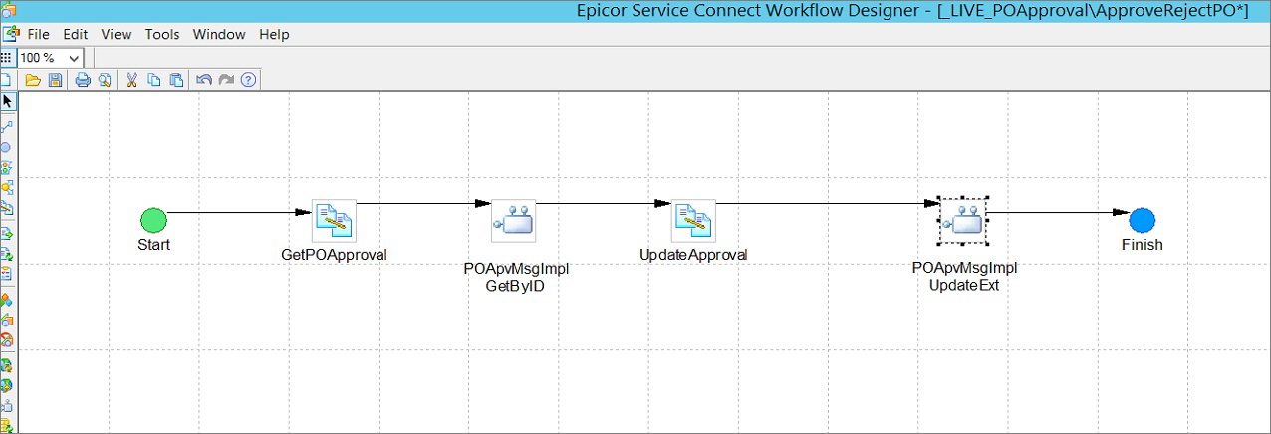Open the Edit menu

(x=76, y=34)
